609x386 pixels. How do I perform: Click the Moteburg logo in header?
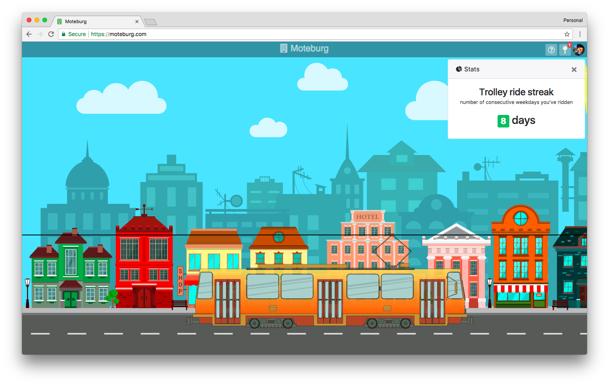coord(304,49)
